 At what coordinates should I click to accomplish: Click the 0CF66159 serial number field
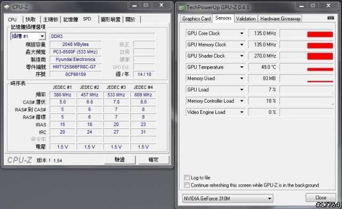pyautogui.click(x=75, y=74)
